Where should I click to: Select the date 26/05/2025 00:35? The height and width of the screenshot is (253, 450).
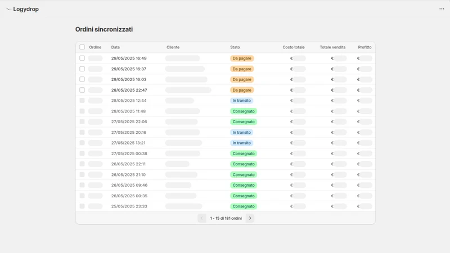[x=129, y=196]
